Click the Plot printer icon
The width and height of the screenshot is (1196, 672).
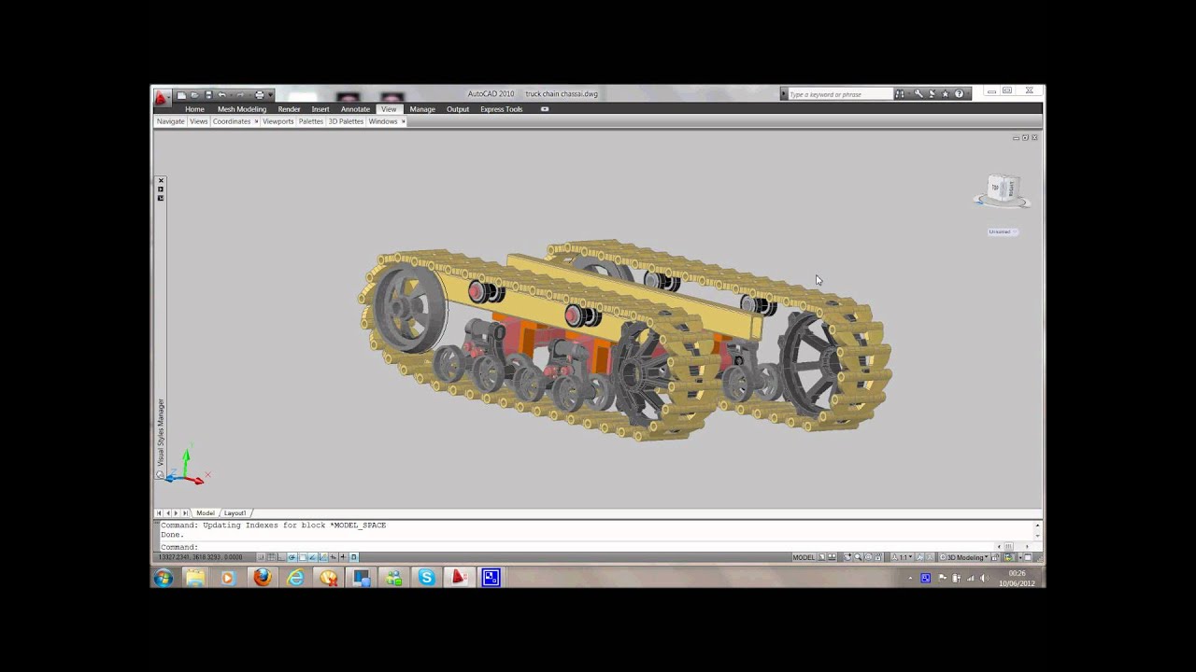(259, 94)
